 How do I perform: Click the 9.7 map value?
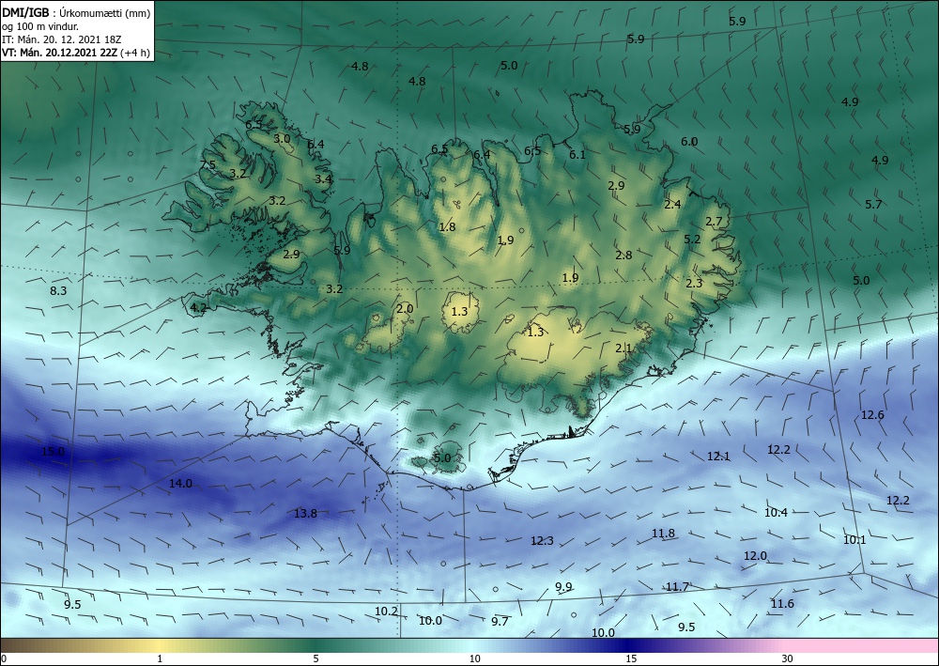point(500,621)
